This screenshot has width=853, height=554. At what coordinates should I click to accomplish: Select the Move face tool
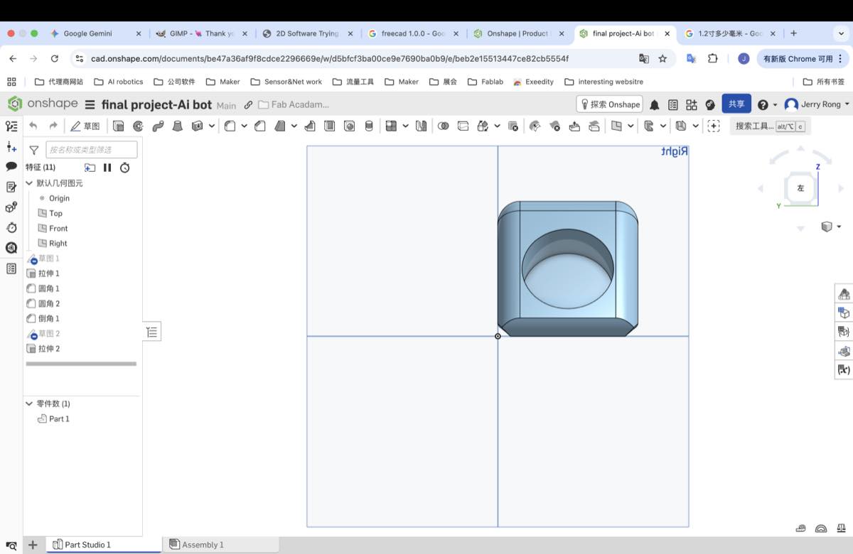(574, 126)
